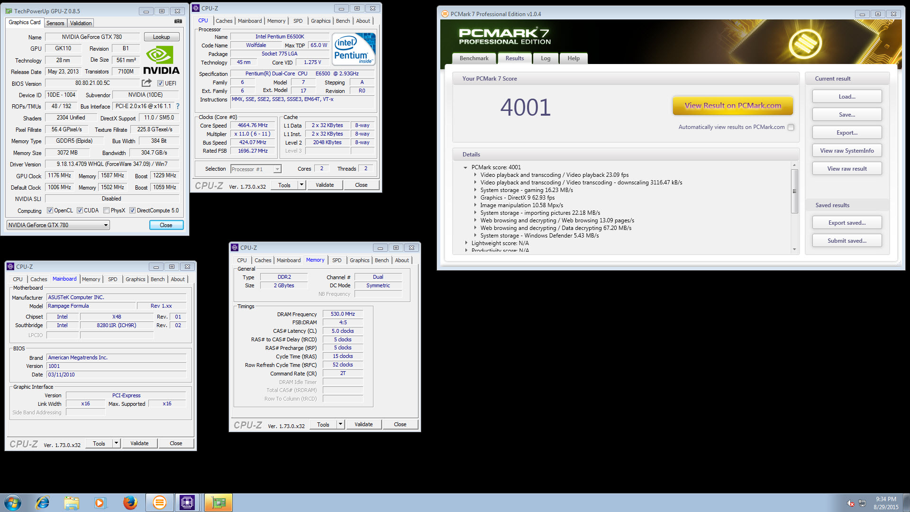Open Tools dropdown arrow in CPU-Z Memory window
Viewport: 910px width, 512px height.
[340, 424]
